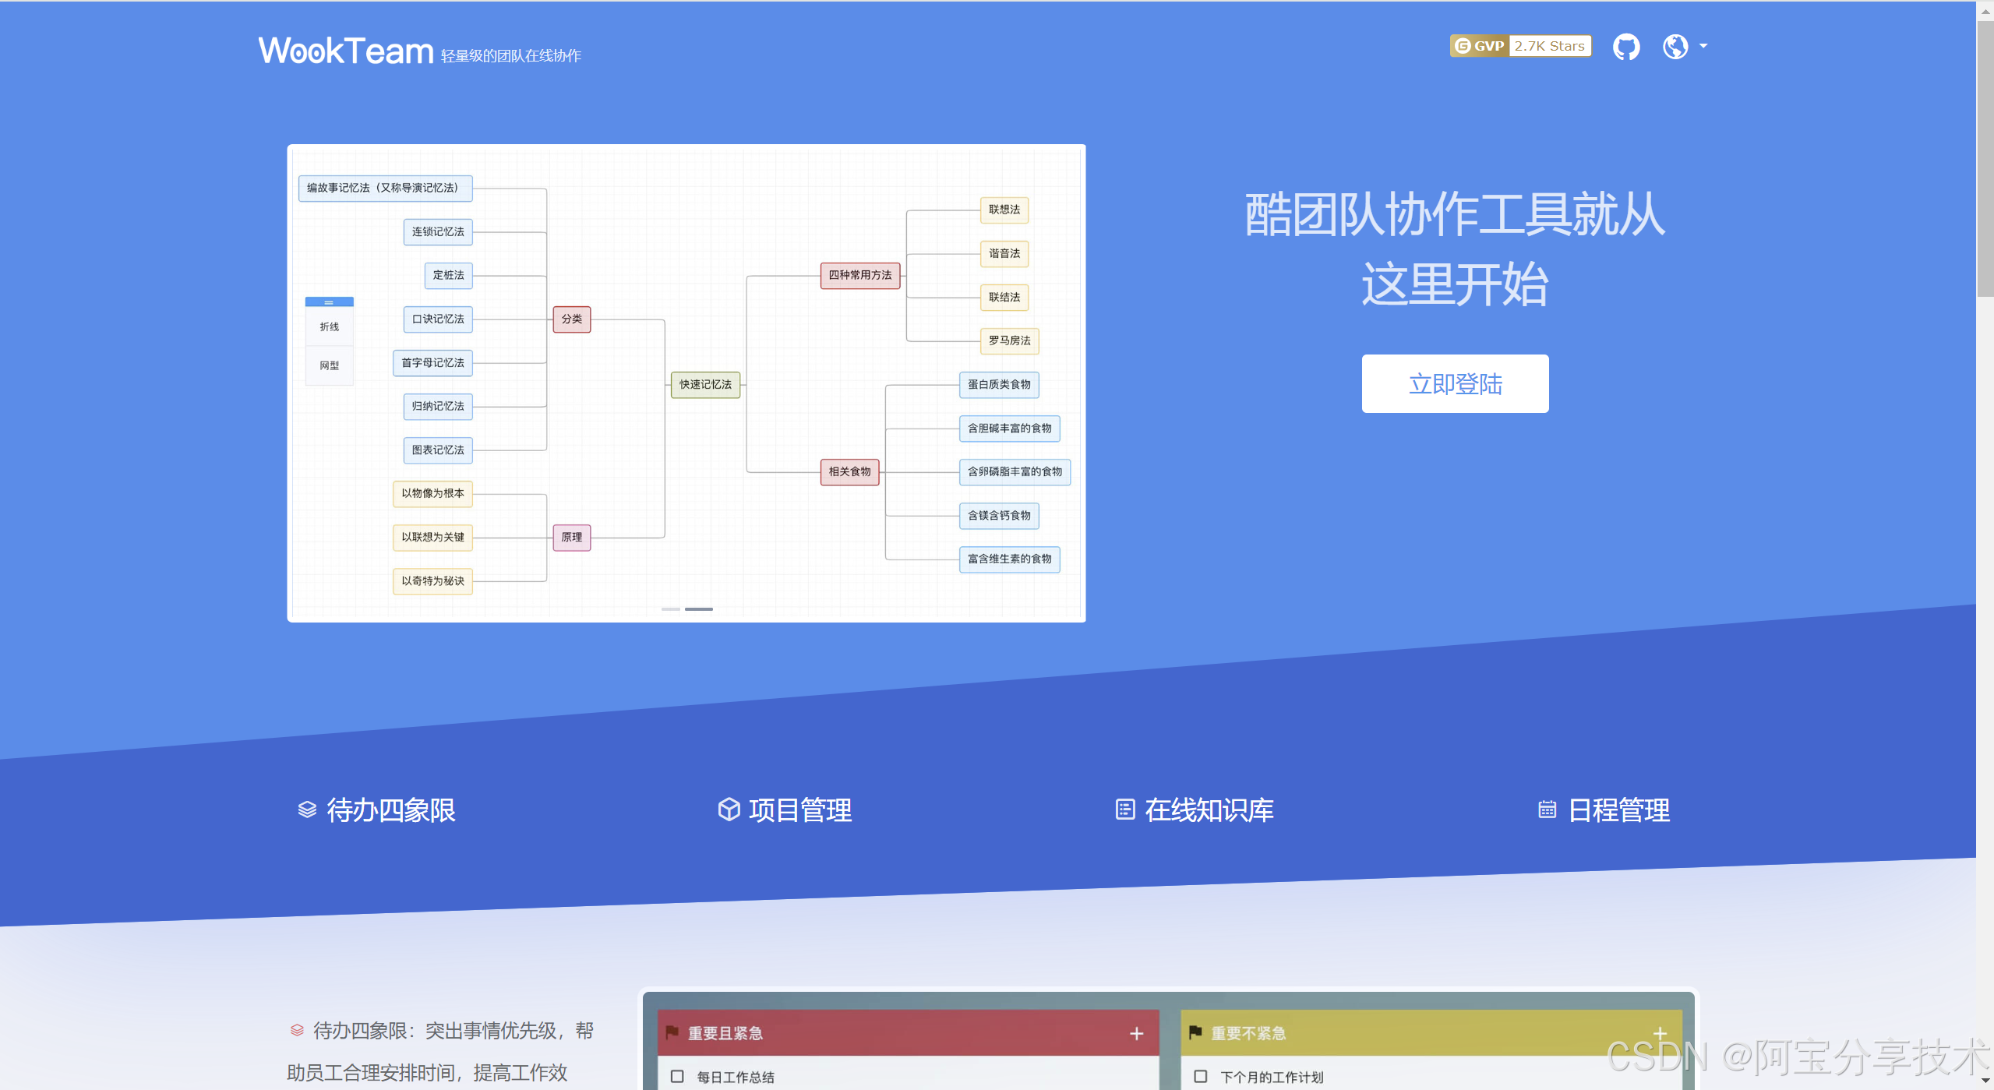Select the 日程管理 tab

click(1604, 810)
